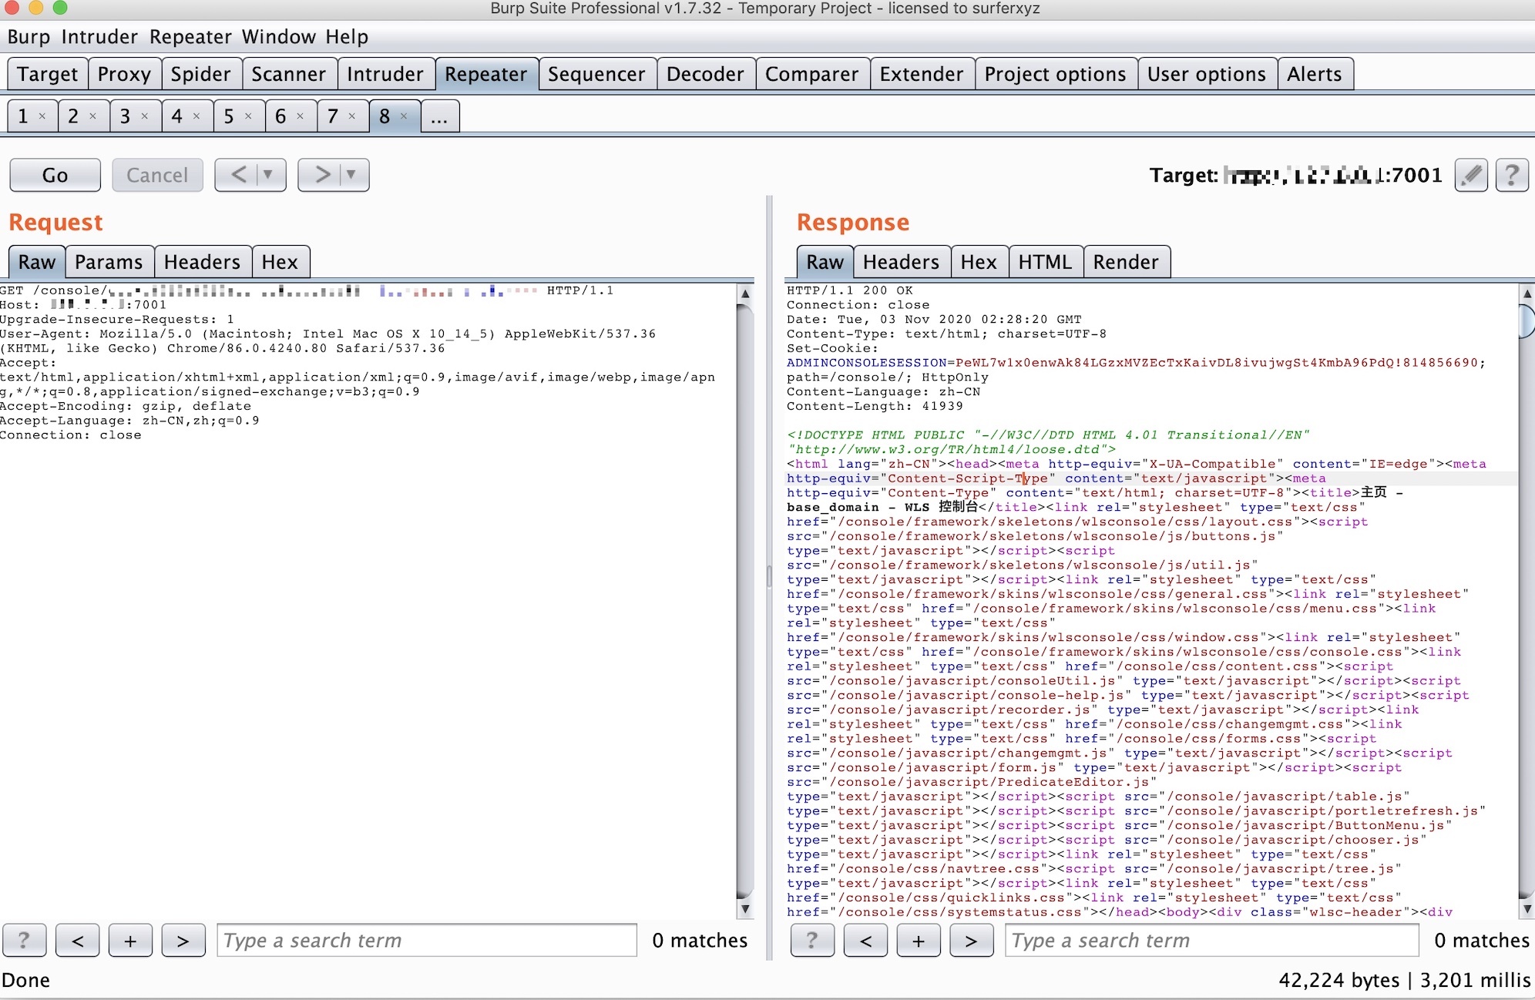1535x1000 pixels.
Task: Click the help question mark beside Target
Action: pyautogui.click(x=1511, y=175)
